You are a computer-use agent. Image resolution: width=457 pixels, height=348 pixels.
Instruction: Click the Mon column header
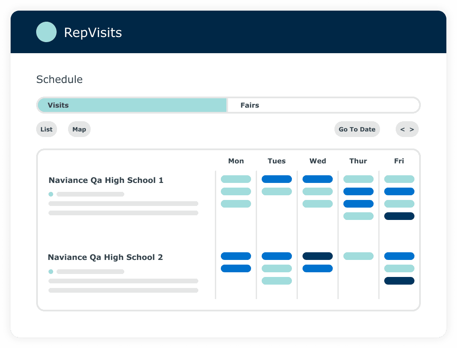click(x=236, y=161)
